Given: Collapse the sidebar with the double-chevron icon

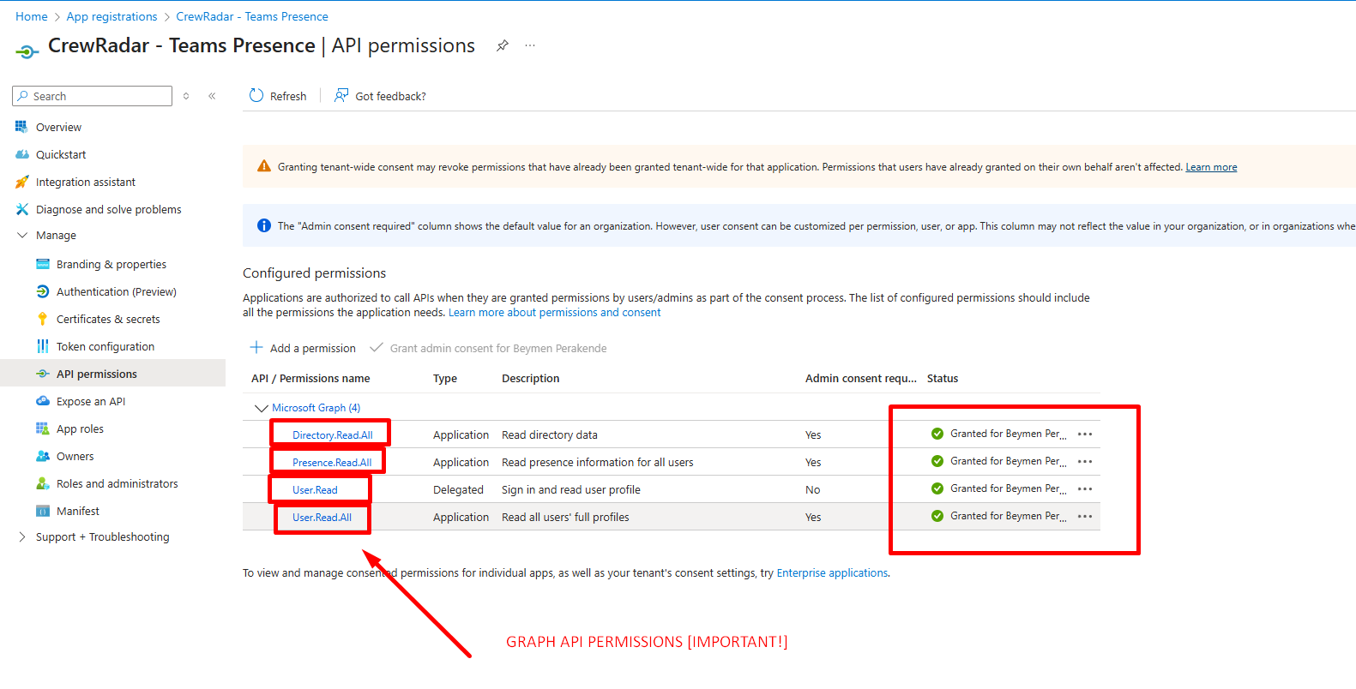Looking at the screenshot, I should point(212,96).
